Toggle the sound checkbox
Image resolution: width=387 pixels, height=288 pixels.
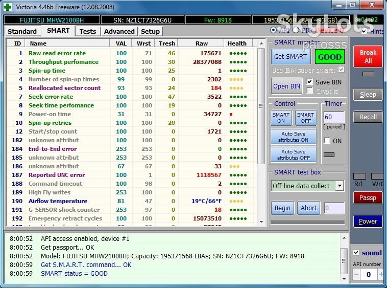(356, 253)
